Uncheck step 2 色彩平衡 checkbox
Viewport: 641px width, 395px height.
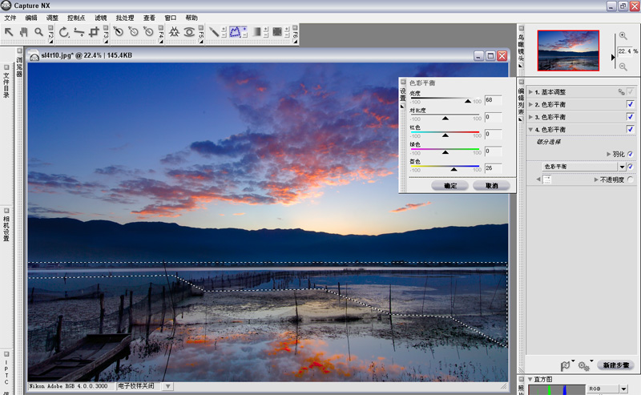[x=631, y=104]
